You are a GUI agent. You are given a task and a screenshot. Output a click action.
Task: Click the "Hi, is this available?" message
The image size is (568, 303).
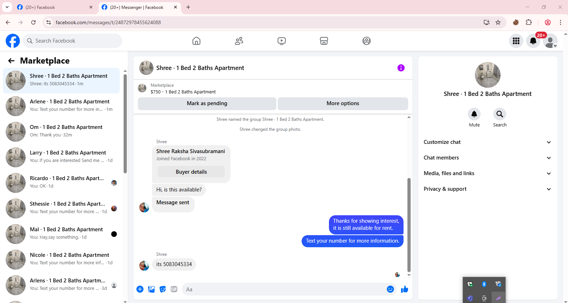pos(179,190)
